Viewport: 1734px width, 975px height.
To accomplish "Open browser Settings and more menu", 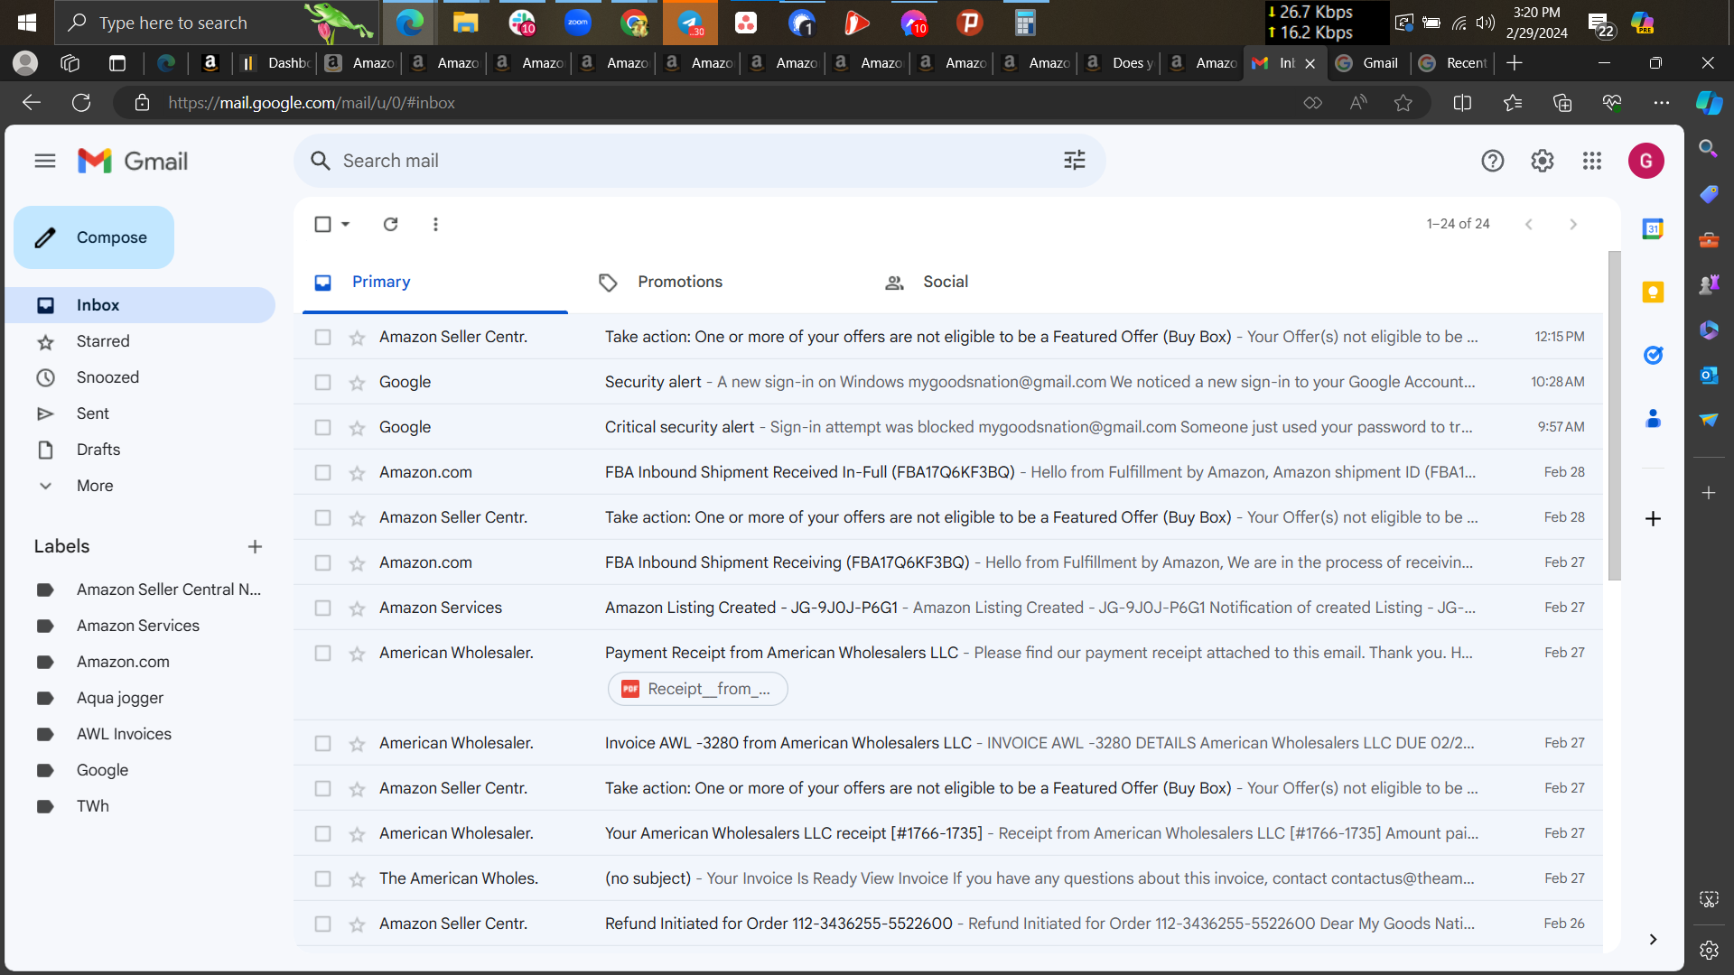I will coord(1662,103).
